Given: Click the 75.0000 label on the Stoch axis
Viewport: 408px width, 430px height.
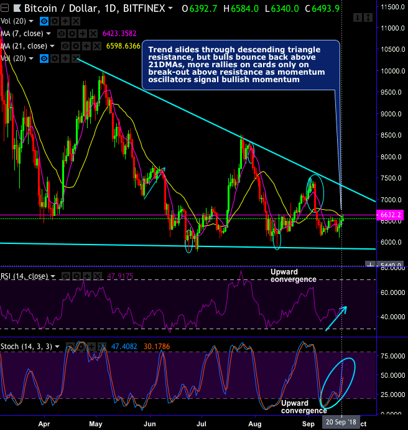Looking at the screenshot, I should click(x=393, y=356).
